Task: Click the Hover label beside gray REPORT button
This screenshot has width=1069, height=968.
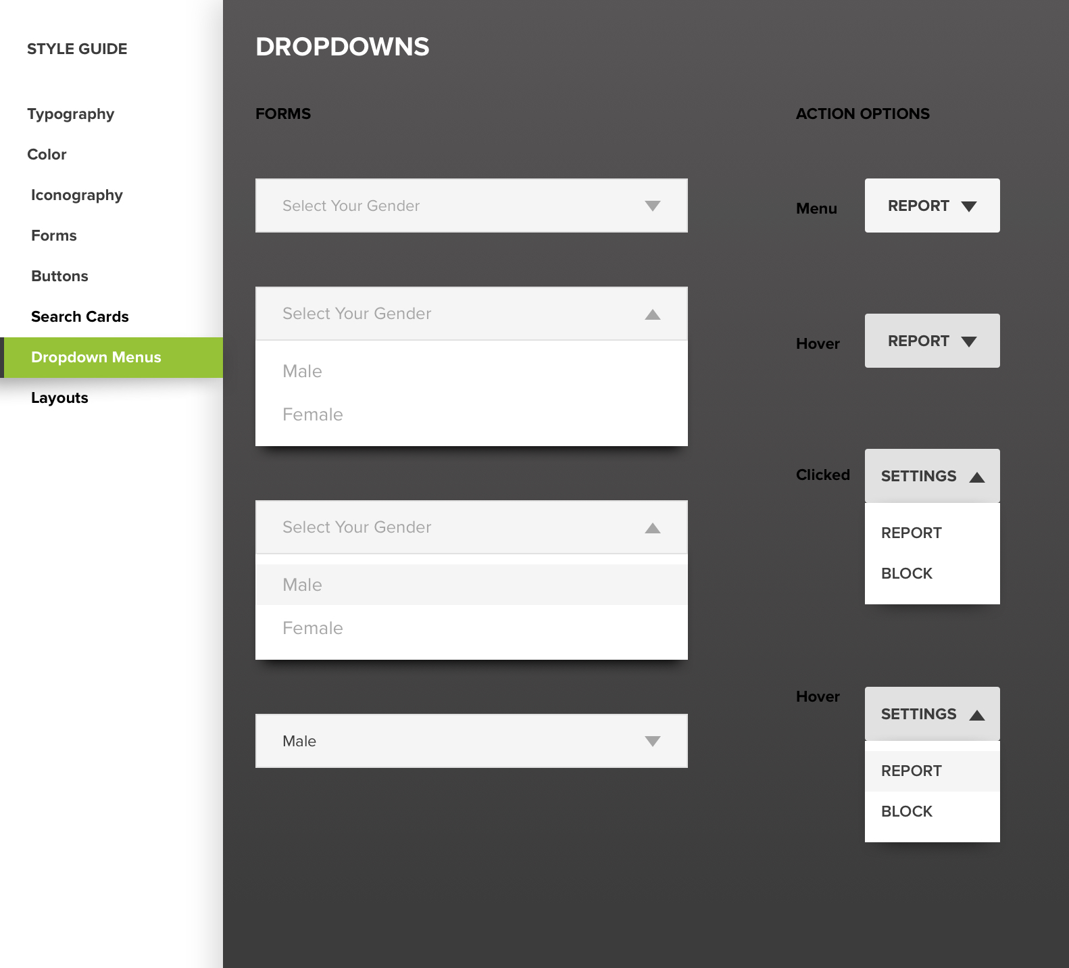Action: click(818, 343)
